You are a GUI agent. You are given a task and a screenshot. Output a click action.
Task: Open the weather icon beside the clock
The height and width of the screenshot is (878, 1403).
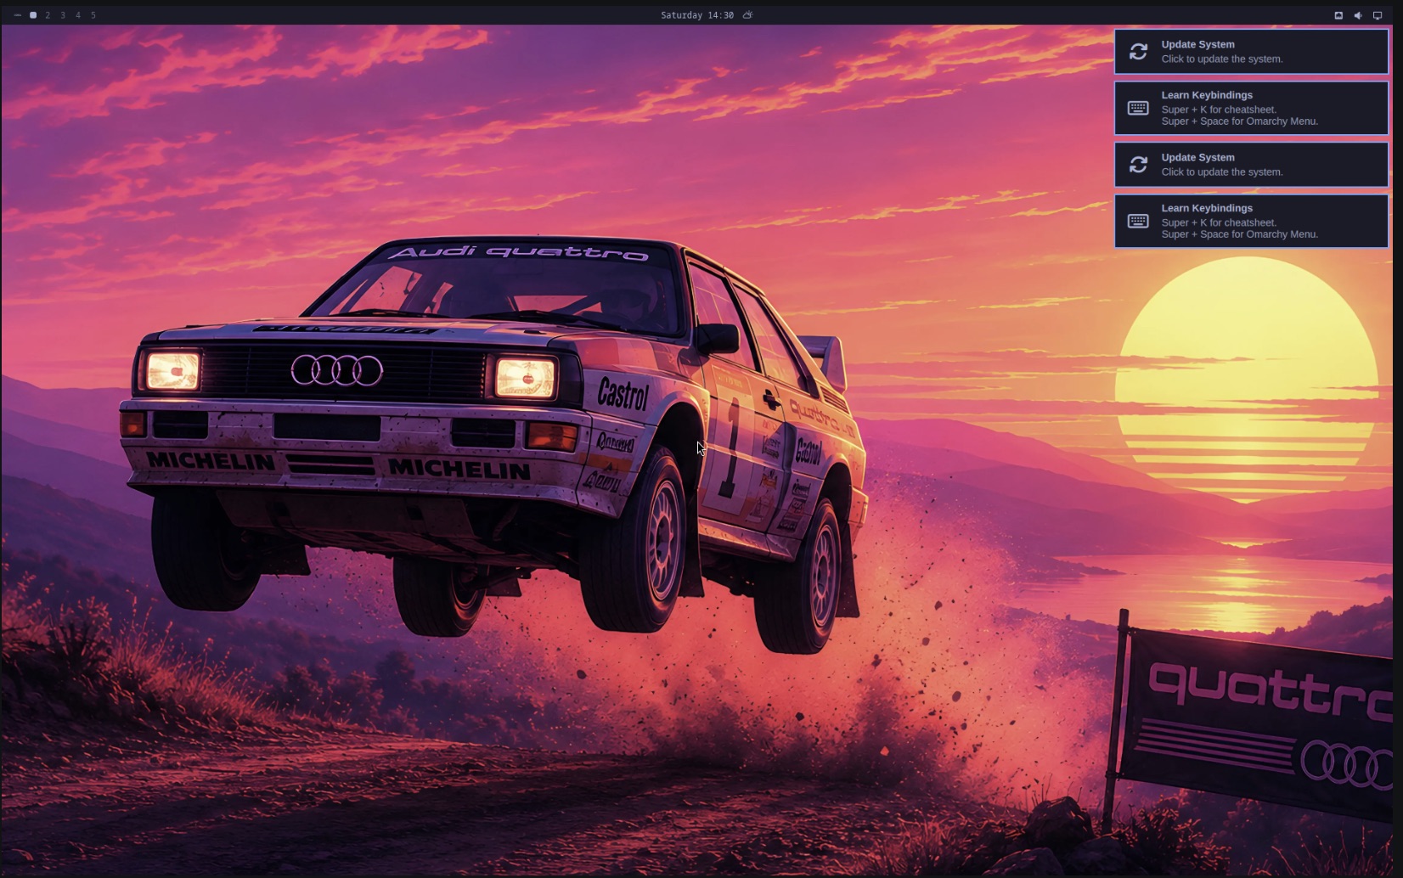(x=748, y=15)
